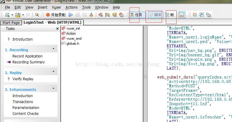Click the New Script toolbar icon

click(7, 15)
